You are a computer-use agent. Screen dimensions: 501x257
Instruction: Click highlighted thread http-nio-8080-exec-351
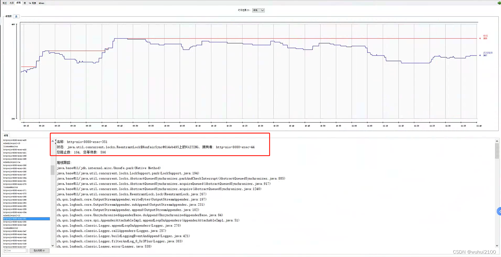coord(26,219)
